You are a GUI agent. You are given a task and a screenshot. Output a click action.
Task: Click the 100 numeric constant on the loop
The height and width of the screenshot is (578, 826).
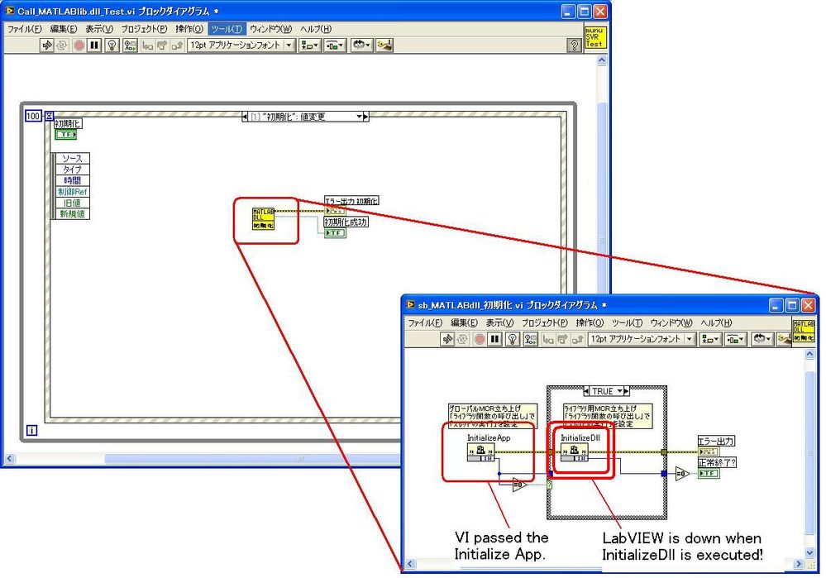33,116
